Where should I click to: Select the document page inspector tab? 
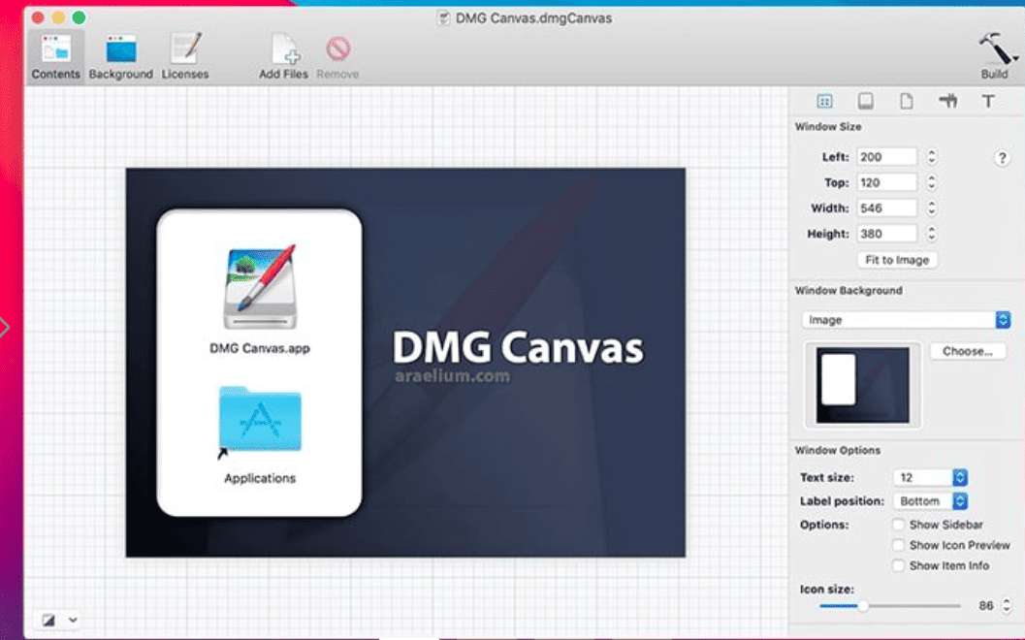[906, 101]
